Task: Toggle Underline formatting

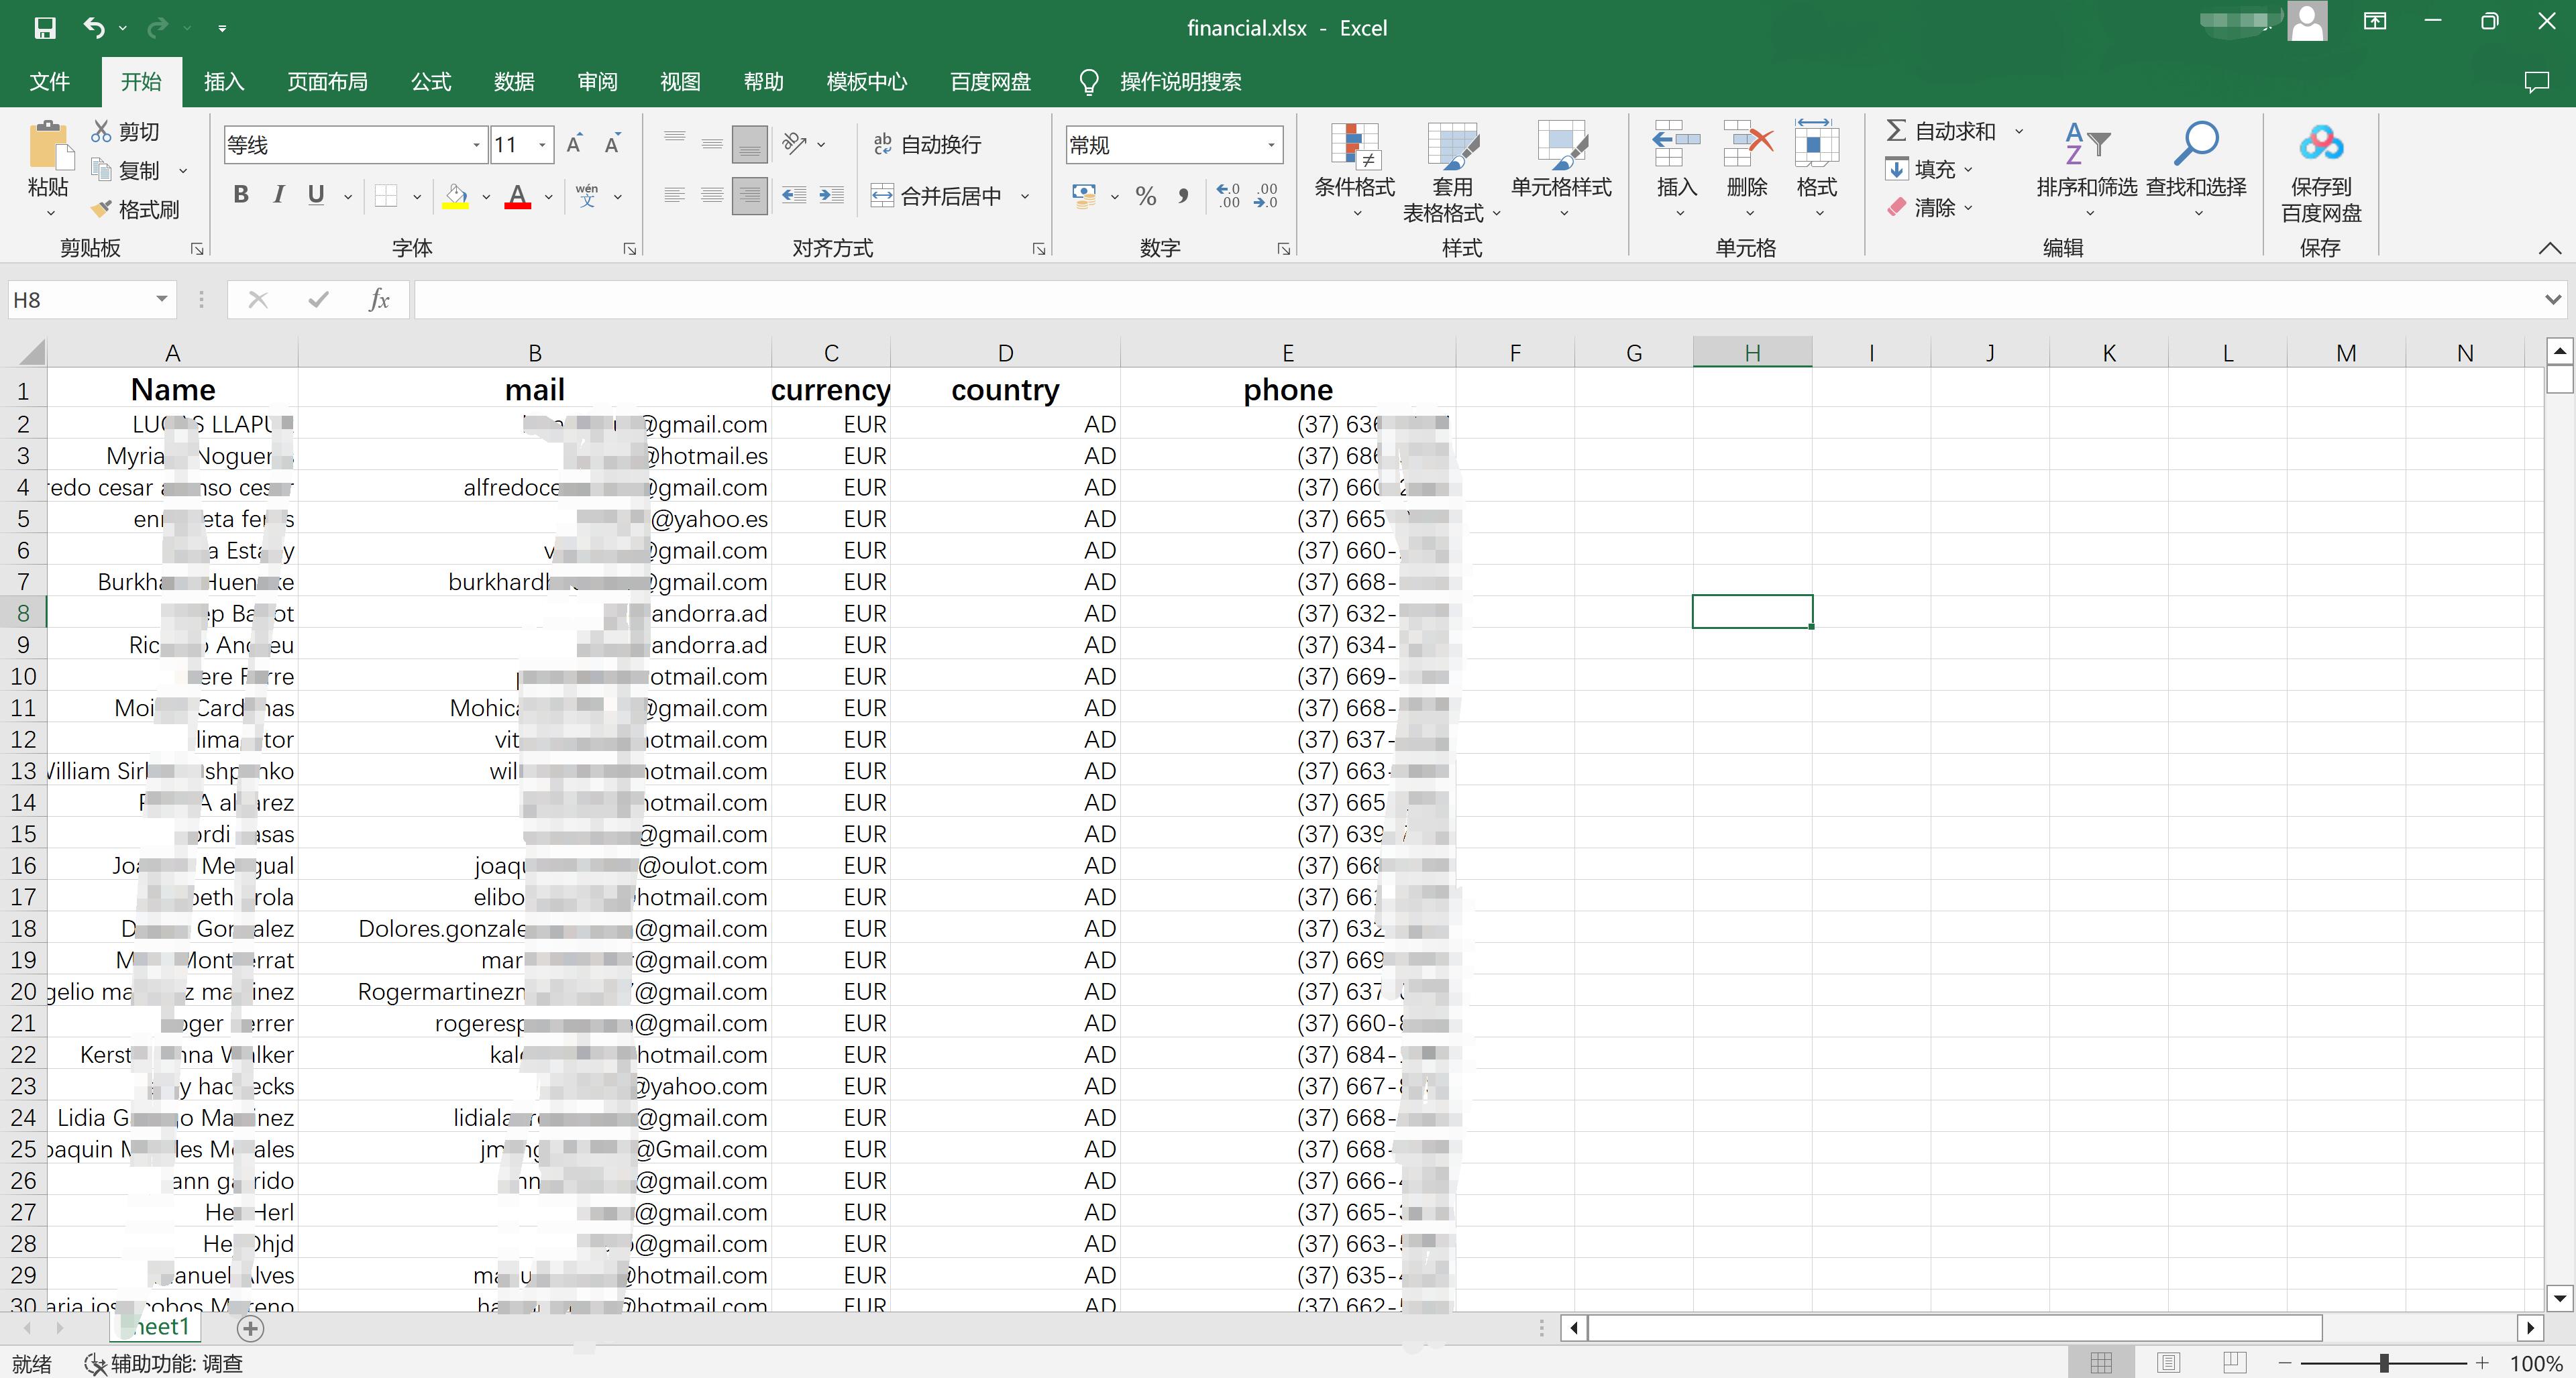Action: 316,196
